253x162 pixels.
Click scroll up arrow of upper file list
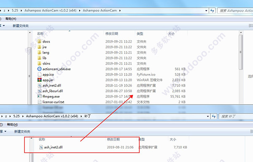click(x=241, y=33)
